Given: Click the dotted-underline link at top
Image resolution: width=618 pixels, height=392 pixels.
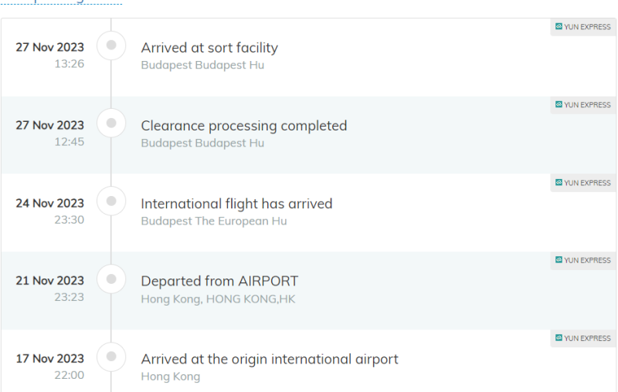Looking at the screenshot, I should 61,2.
